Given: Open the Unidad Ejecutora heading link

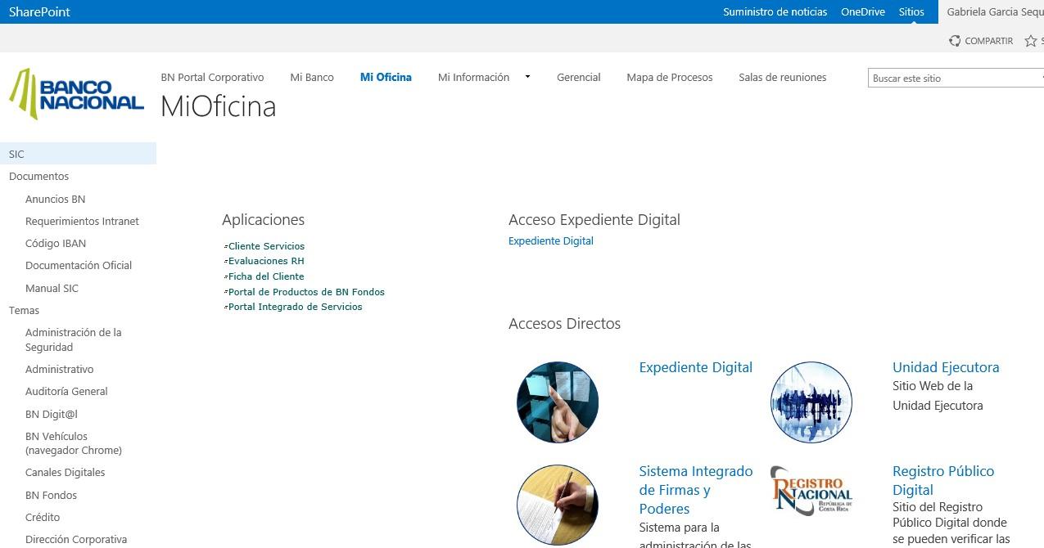Looking at the screenshot, I should click(x=946, y=367).
